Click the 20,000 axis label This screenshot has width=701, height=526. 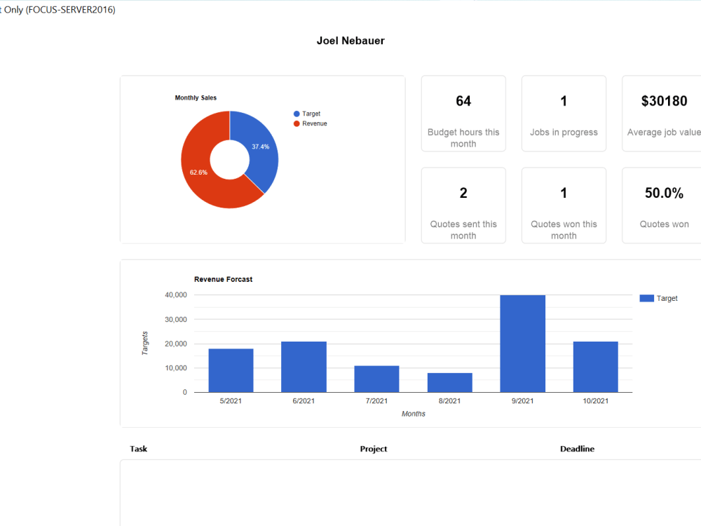pyautogui.click(x=176, y=344)
